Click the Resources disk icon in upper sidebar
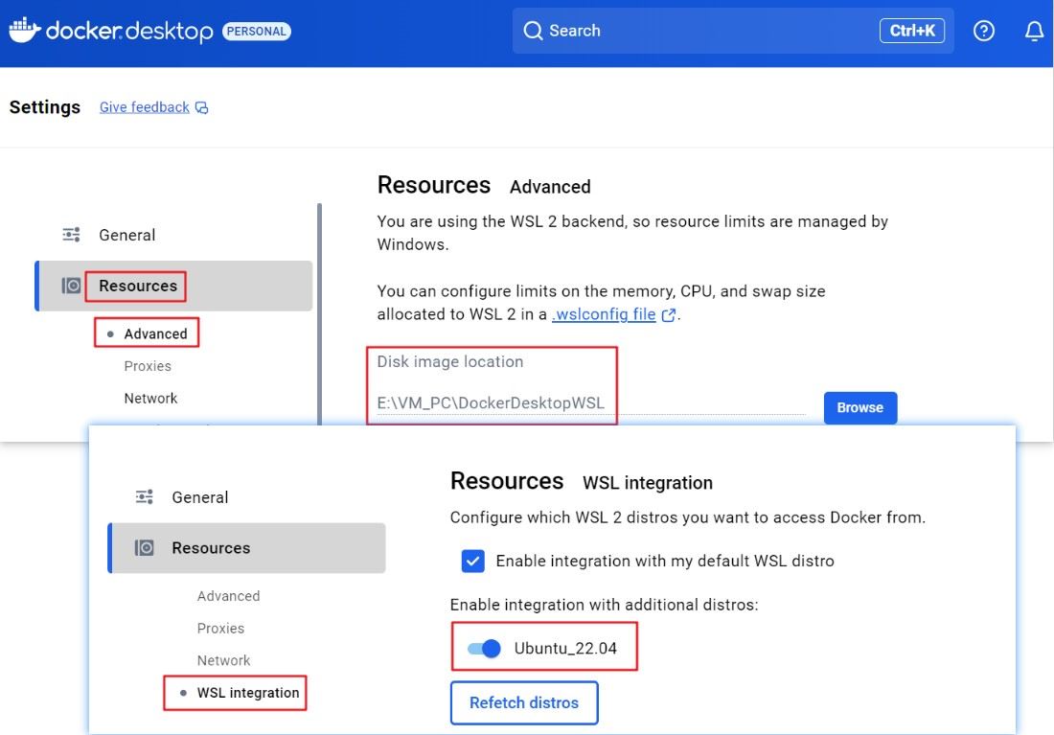 coord(71,286)
